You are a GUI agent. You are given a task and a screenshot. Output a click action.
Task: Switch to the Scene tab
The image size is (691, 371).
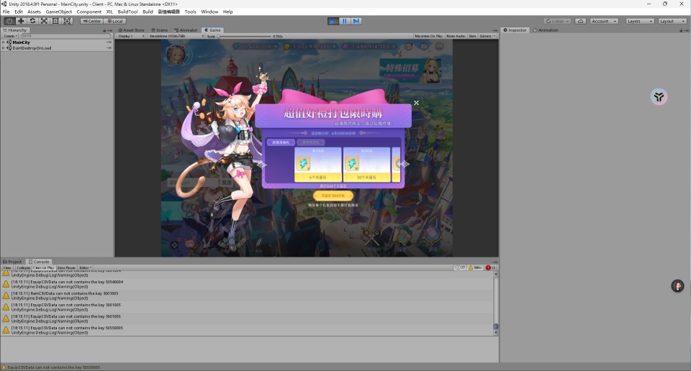(x=160, y=30)
